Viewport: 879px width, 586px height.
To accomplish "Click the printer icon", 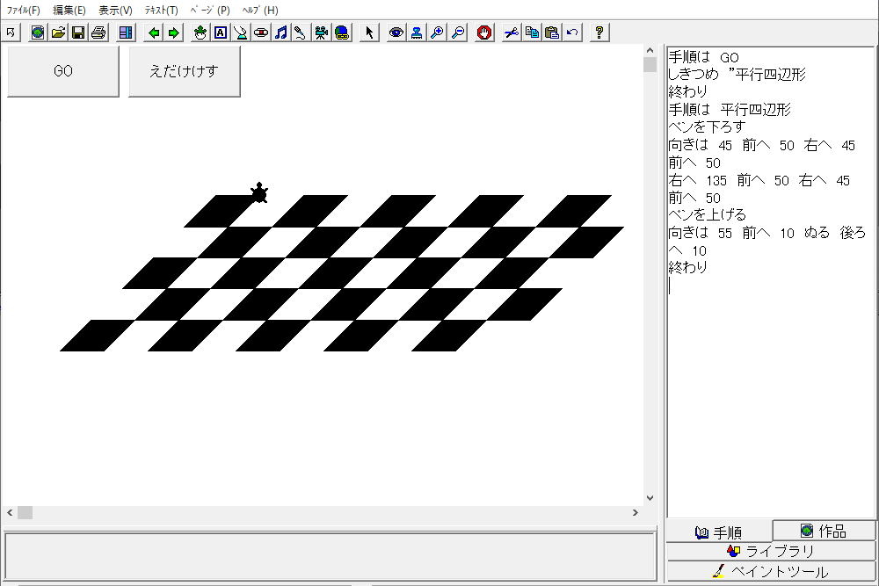I will 98,33.
